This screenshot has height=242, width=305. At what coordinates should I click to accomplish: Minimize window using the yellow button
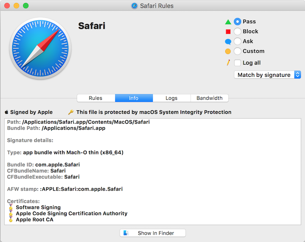(x=17, y=6)
